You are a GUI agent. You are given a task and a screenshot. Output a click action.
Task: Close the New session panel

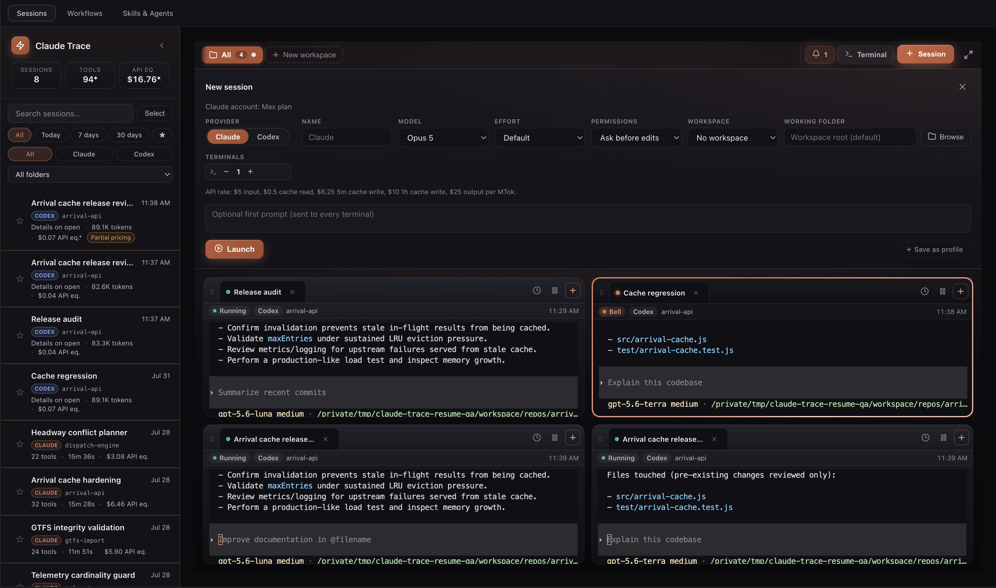962,87
